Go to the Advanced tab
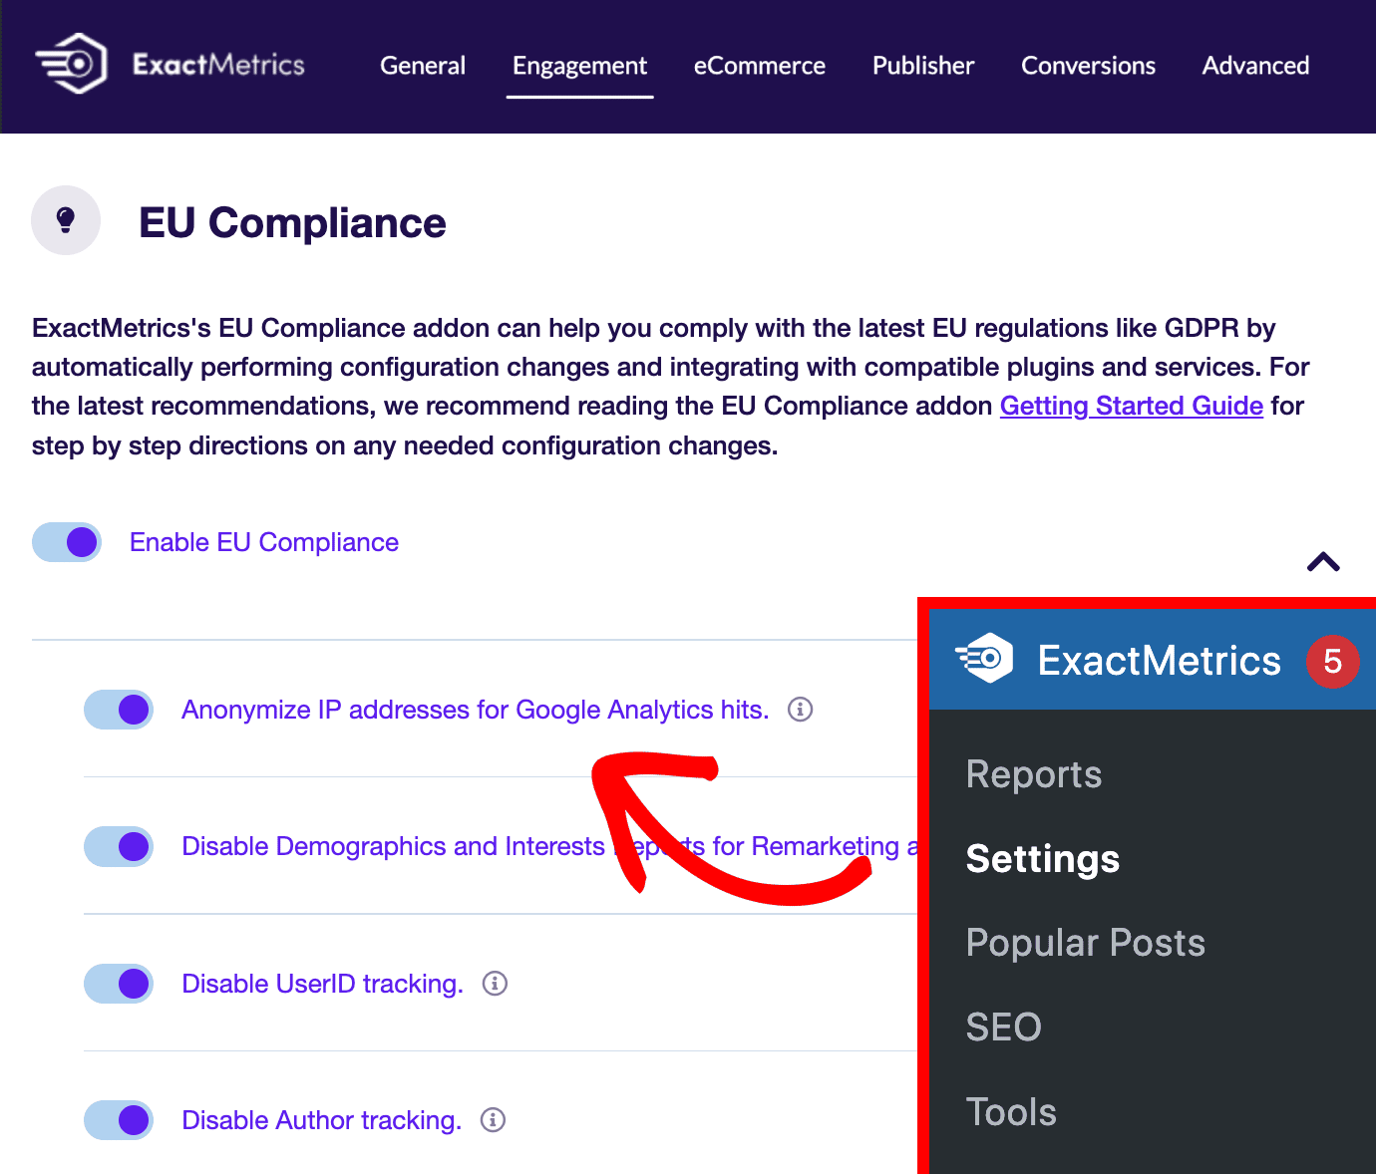Screen dimensions: 1376x1174 1255,66
